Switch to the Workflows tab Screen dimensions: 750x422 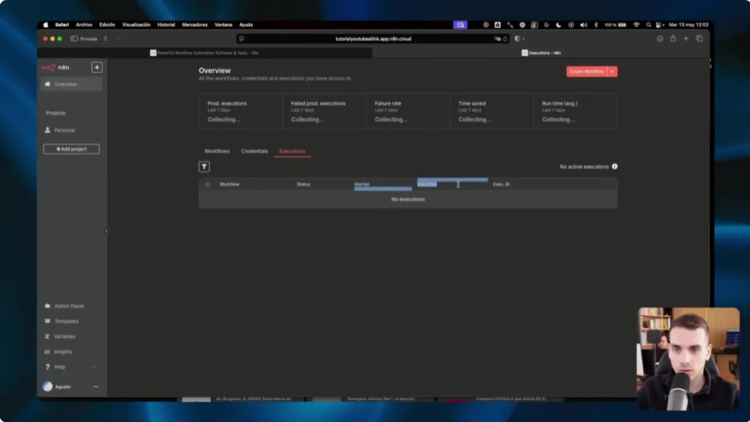217,151
